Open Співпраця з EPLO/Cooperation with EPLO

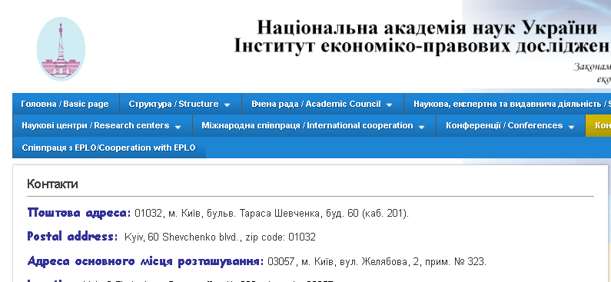point(108,148)
